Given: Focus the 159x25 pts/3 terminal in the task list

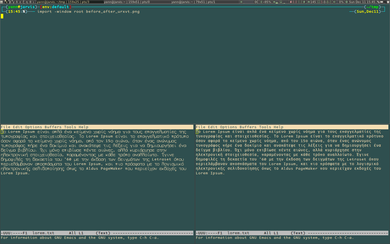Looking at the screenshot, I should click(70, 2).
